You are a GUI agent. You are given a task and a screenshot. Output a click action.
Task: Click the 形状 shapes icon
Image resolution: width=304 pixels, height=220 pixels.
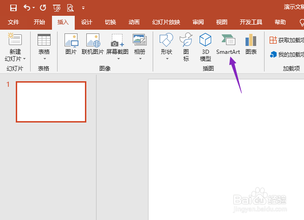166,40
